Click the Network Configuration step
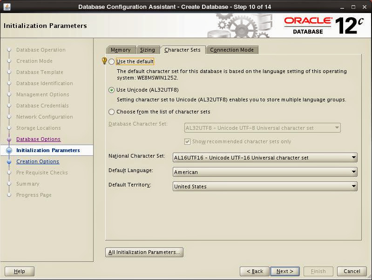The height and width of the screenshot is (280, 372). [x=45, y=117]
